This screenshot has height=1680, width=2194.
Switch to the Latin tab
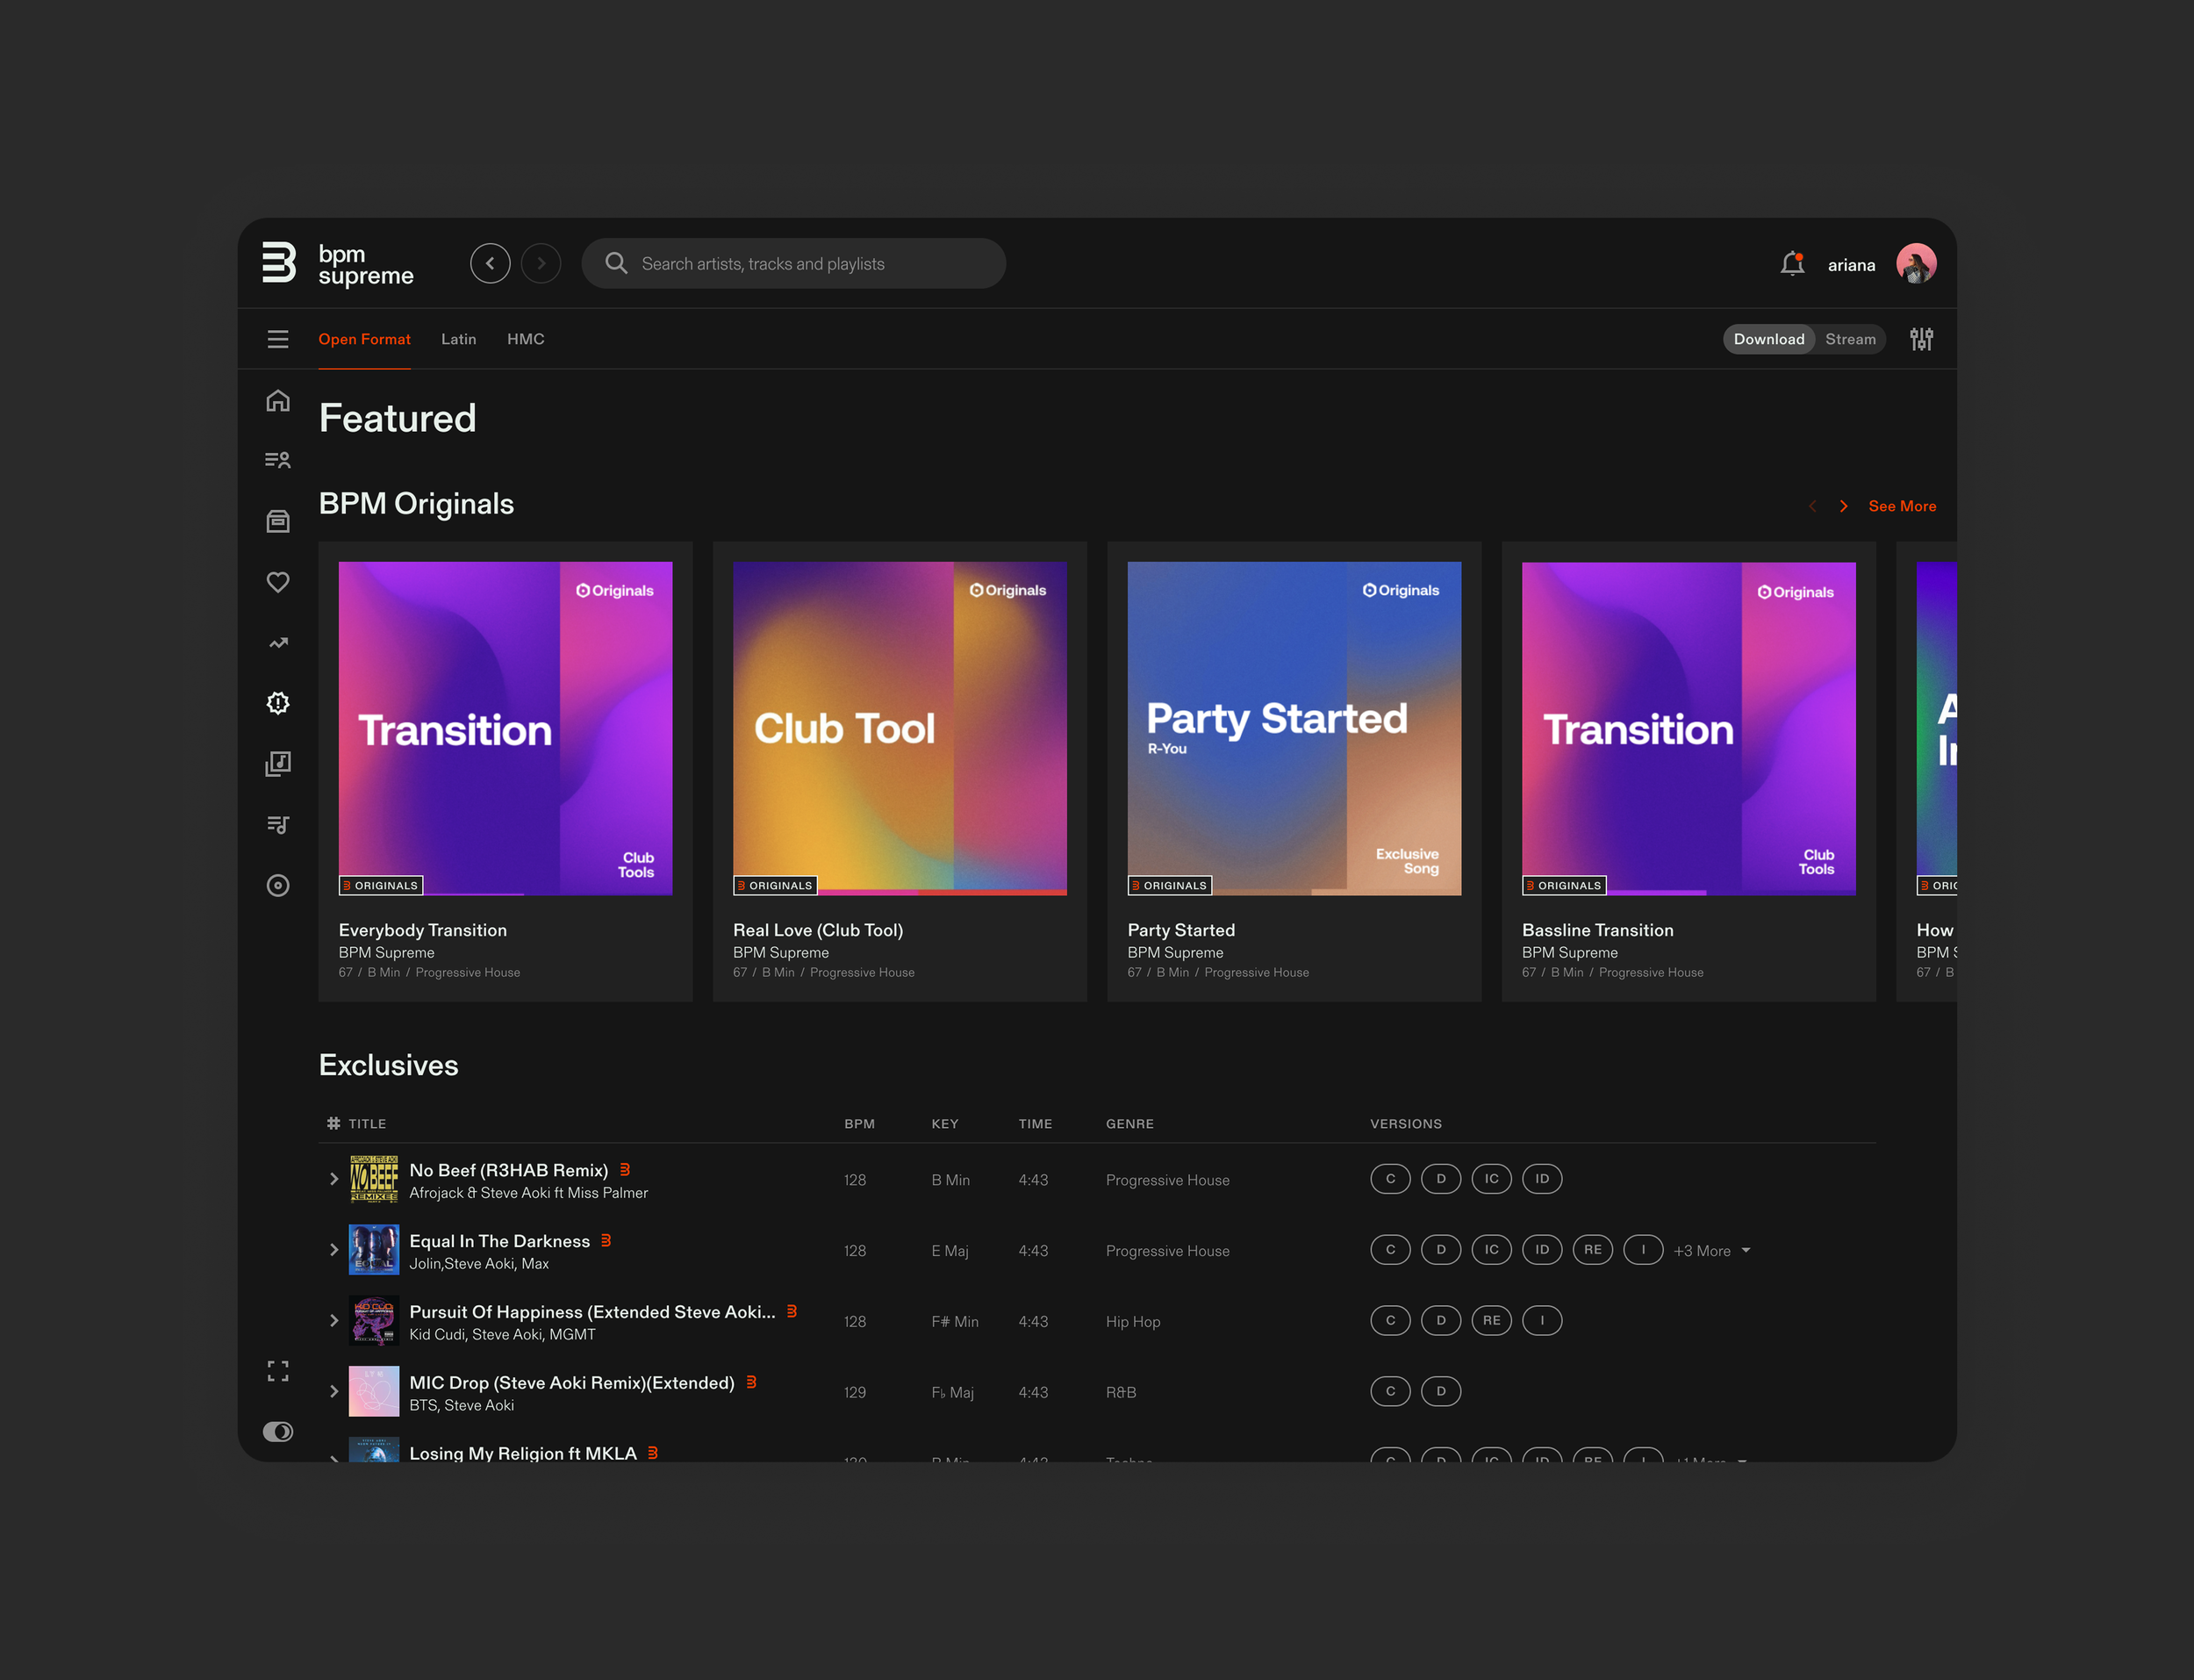tap(458, 339)
